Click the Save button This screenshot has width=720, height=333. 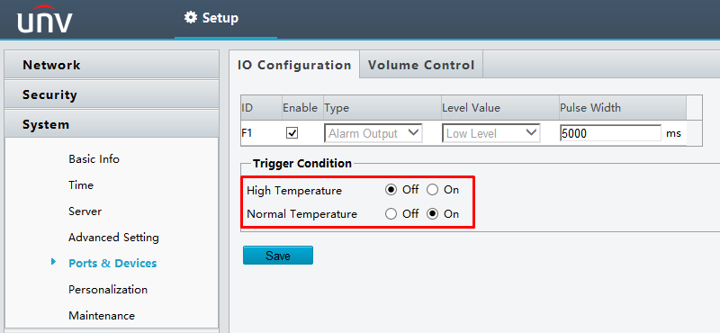(278, 256)
